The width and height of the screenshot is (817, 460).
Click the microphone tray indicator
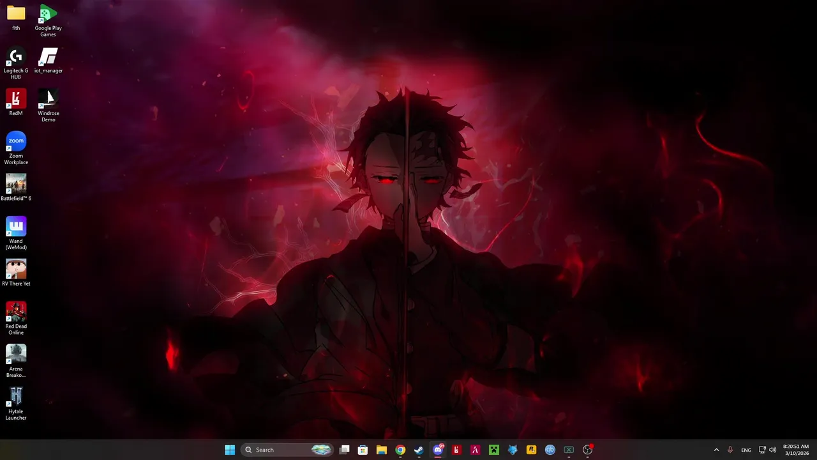(730, 450)
